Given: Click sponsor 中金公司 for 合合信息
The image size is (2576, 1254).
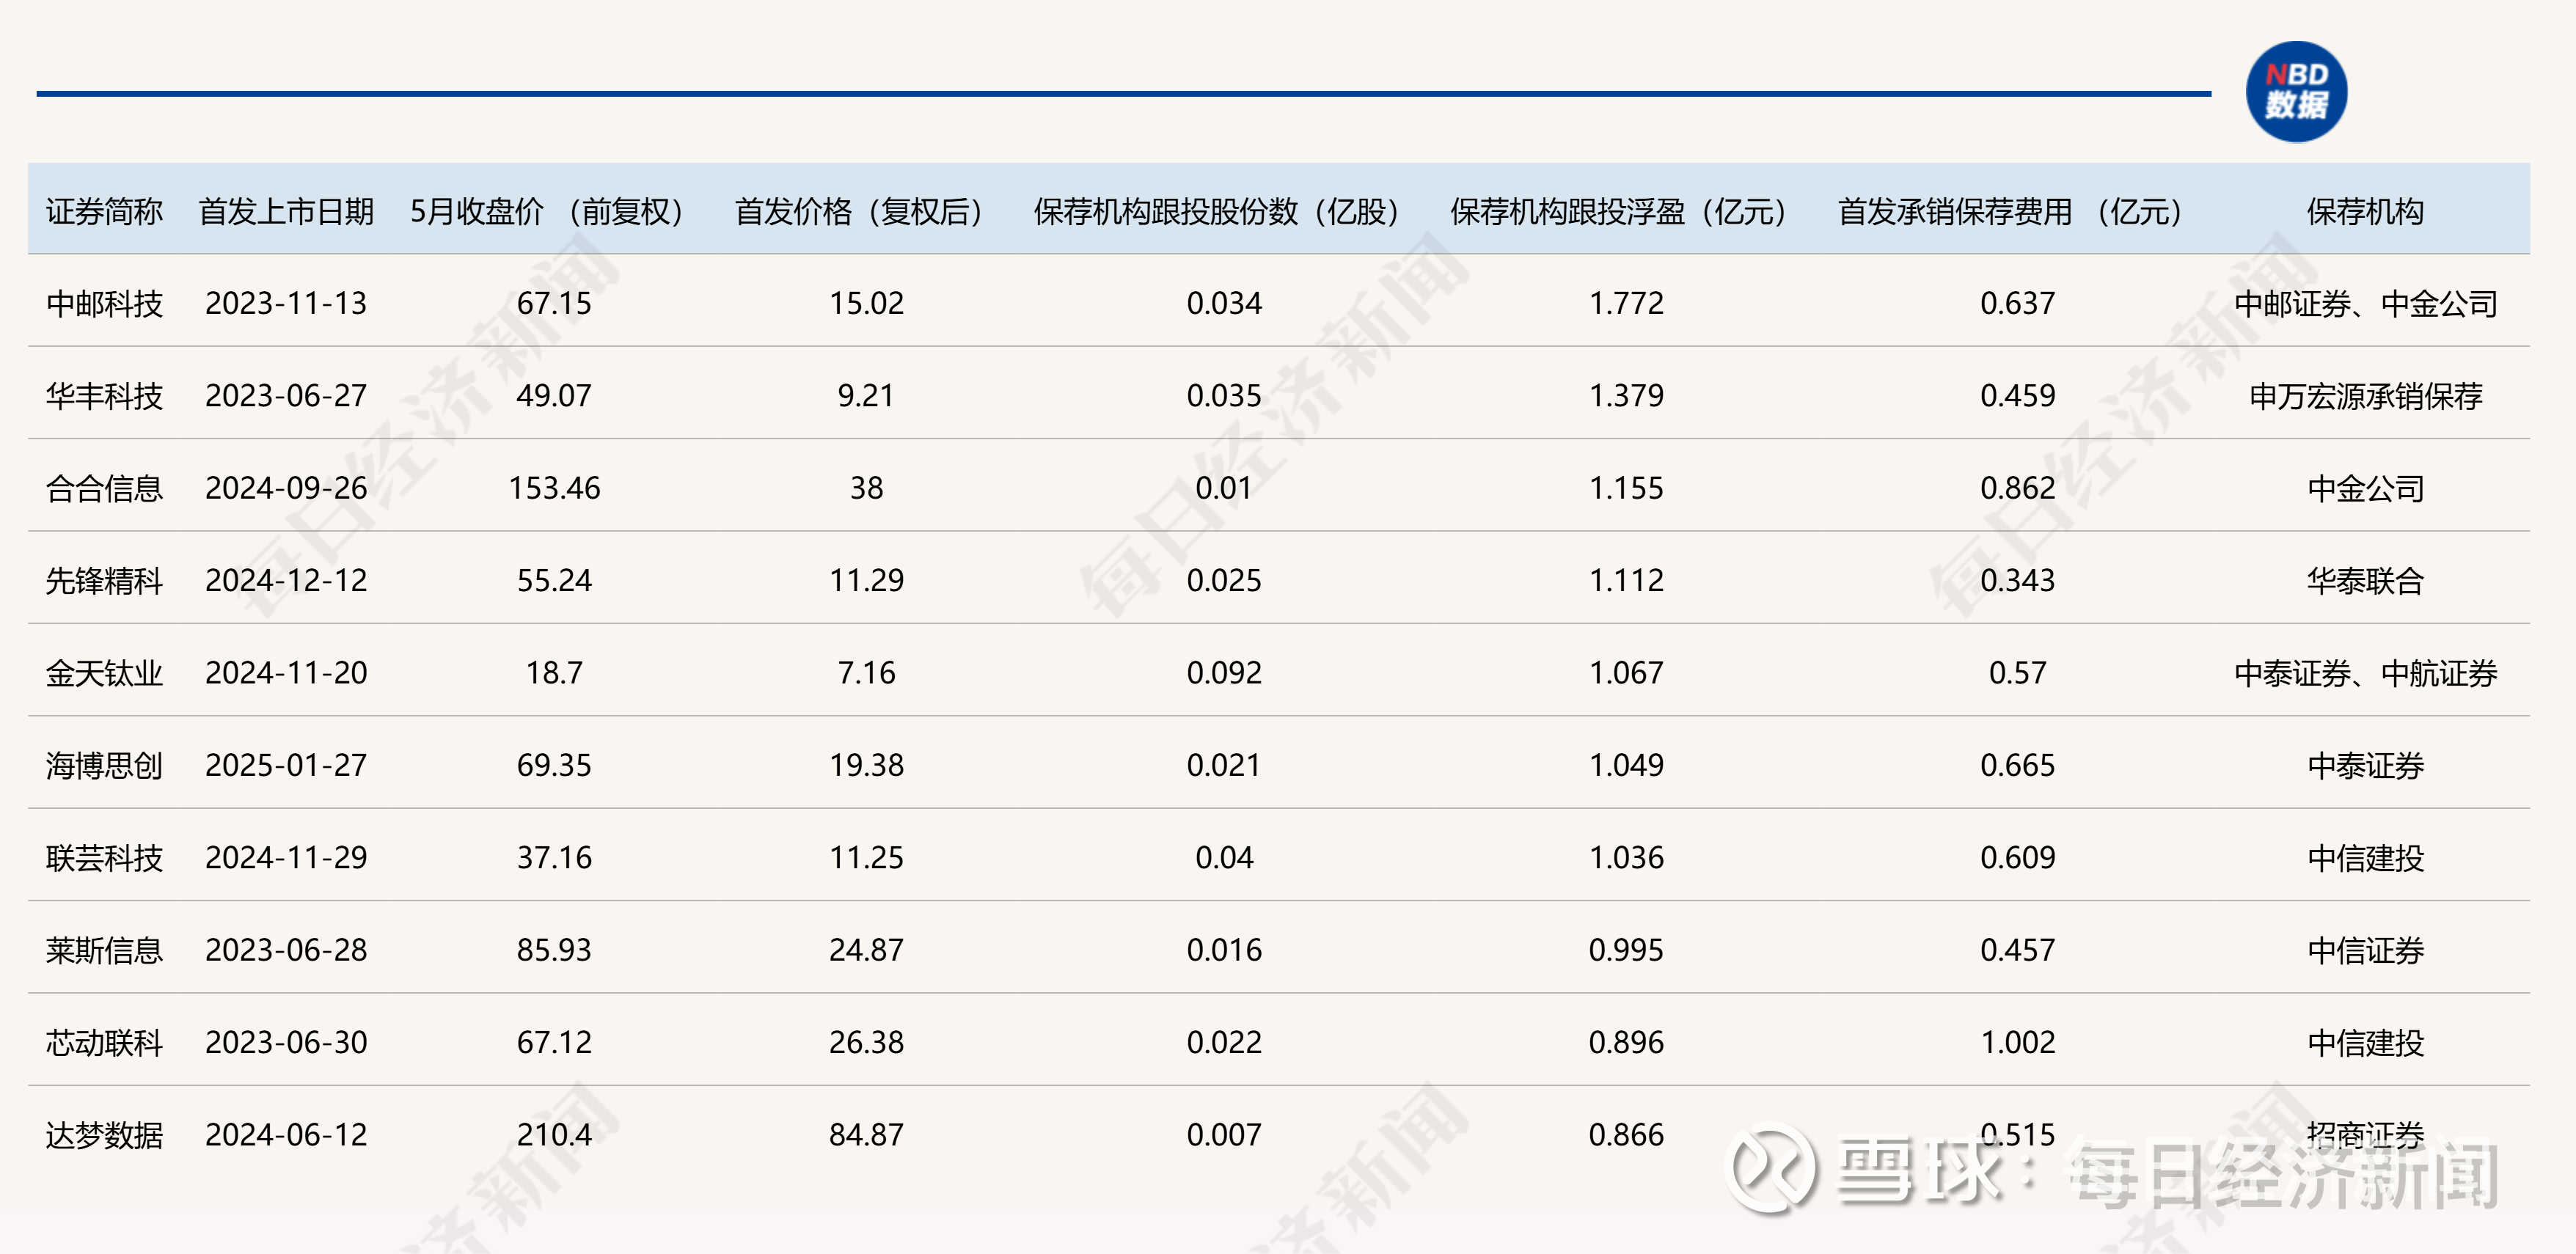Looking at the screenshot, I should click(x=2366, y=488).
